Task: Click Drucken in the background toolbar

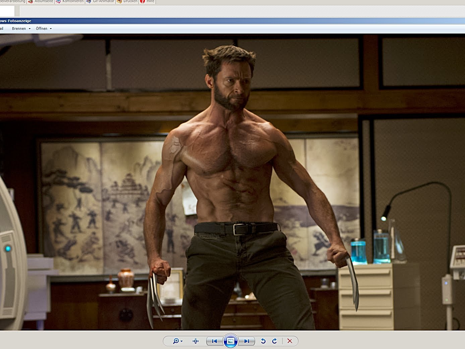Action: click(127, 1)
